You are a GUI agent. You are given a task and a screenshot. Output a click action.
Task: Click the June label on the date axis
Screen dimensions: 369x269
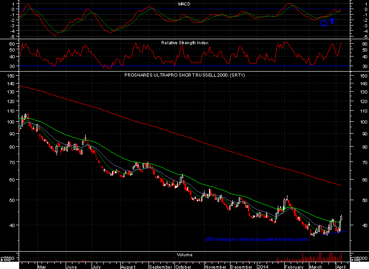tap(72, 267)
